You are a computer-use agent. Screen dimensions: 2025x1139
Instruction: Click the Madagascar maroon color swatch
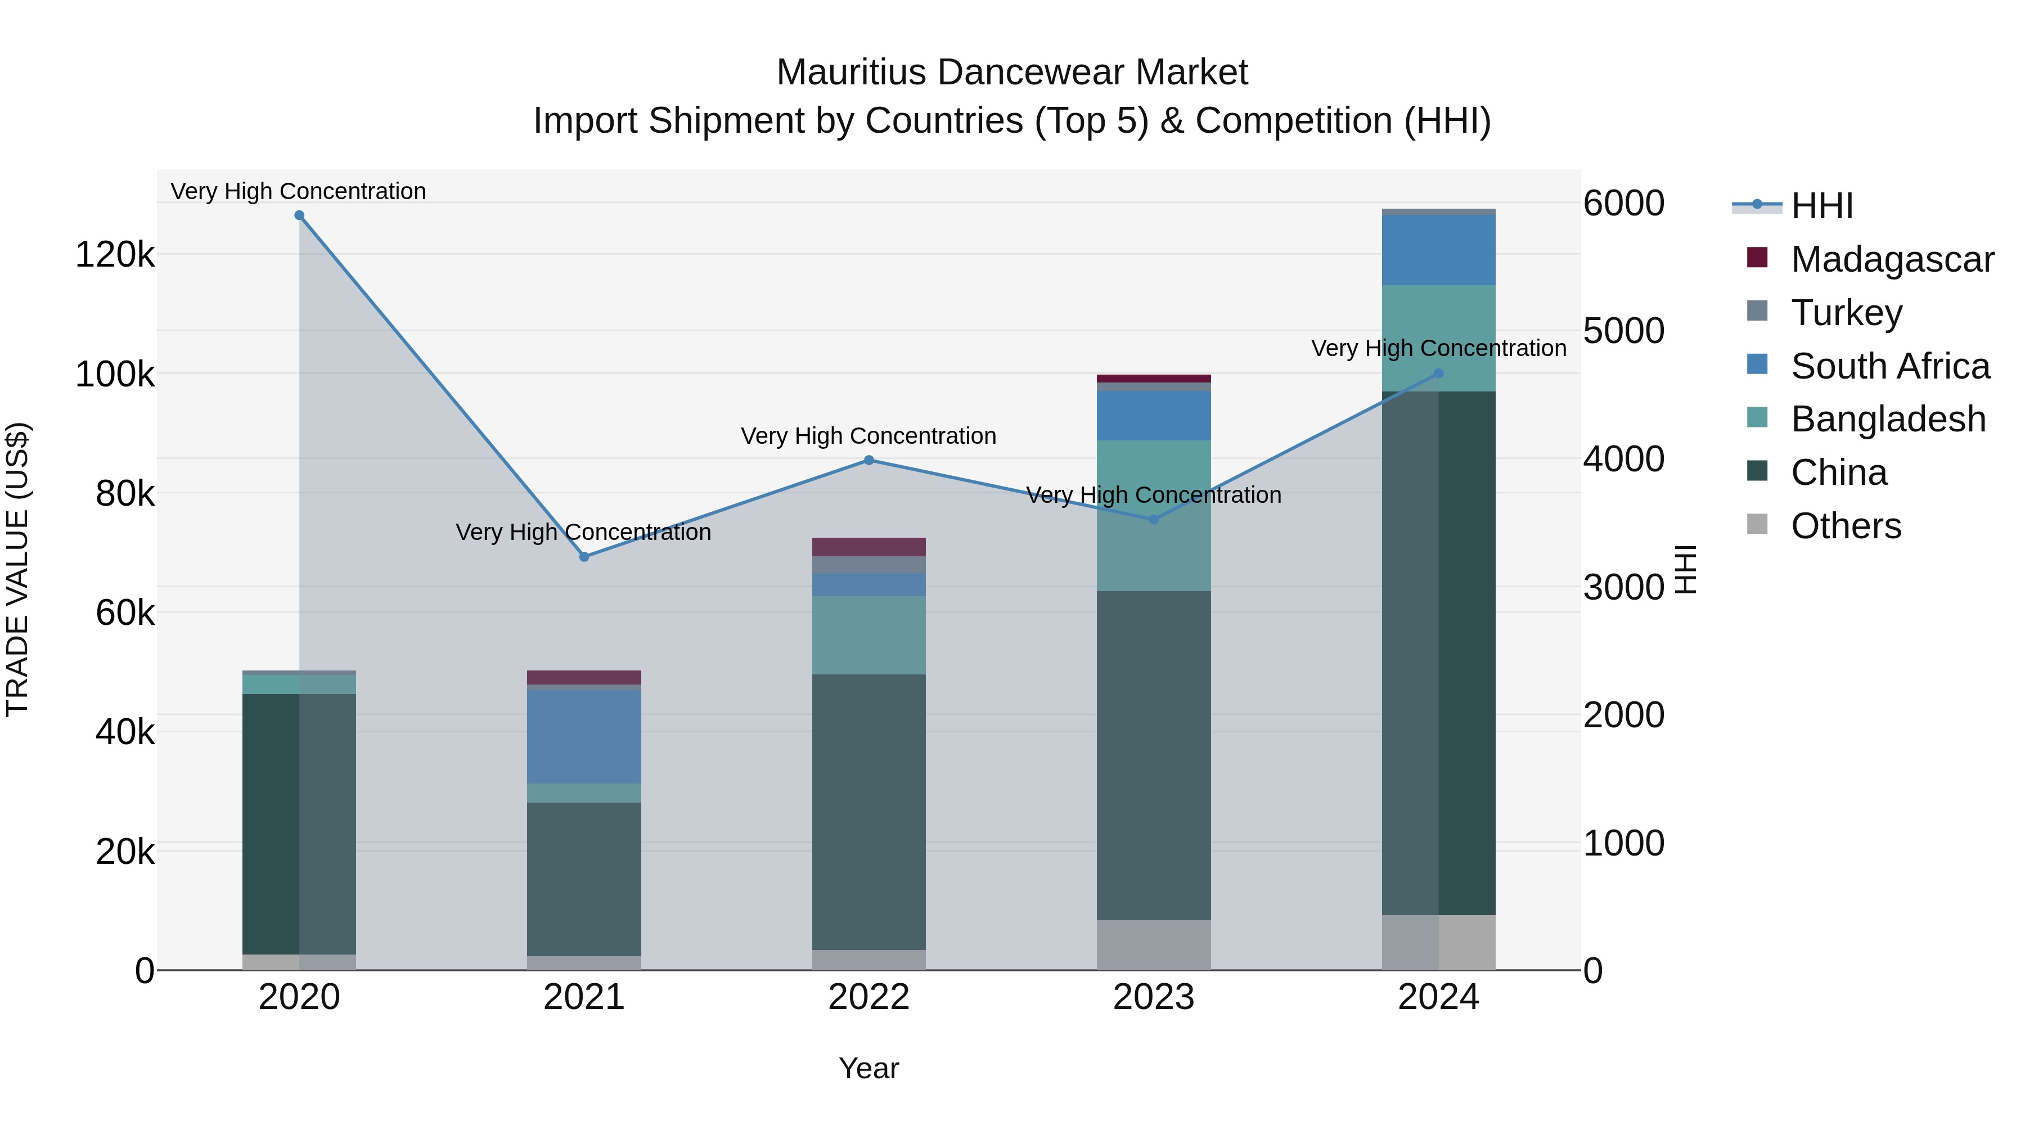click(1757, 257)
